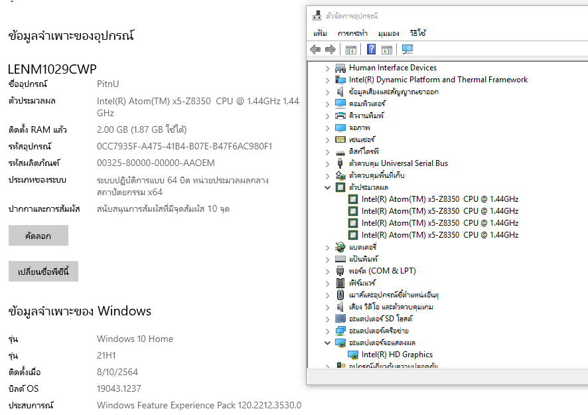
Task: Click the show/hide action pane toolbar icon
Action: (x=387, y=50)
